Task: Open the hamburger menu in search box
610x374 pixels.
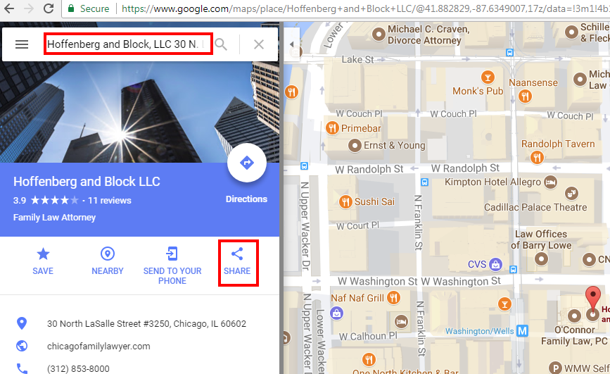Action: pyautogui.click(x=22, y=44)
